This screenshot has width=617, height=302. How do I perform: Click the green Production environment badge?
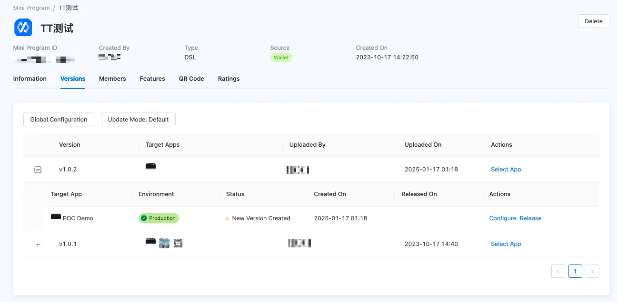pos(159,218)
